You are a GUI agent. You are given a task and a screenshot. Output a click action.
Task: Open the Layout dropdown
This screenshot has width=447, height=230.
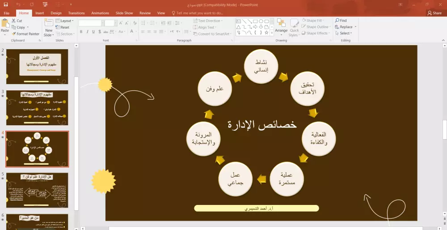click(x=64, y=21)
